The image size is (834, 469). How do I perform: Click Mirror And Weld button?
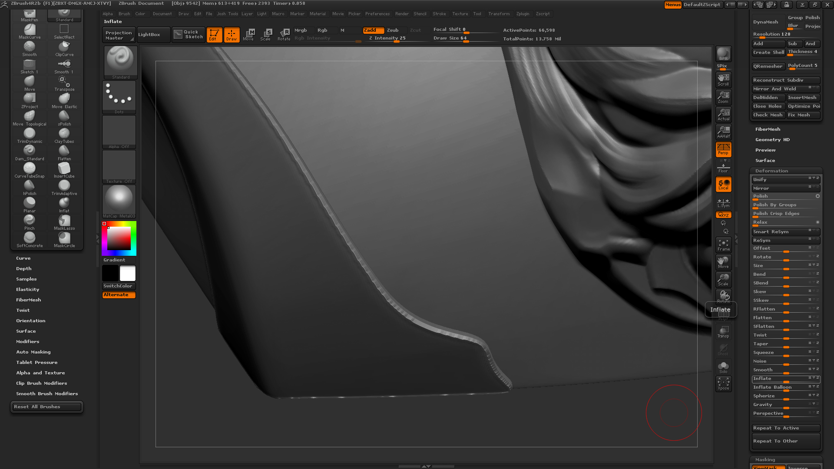(786, 89)
